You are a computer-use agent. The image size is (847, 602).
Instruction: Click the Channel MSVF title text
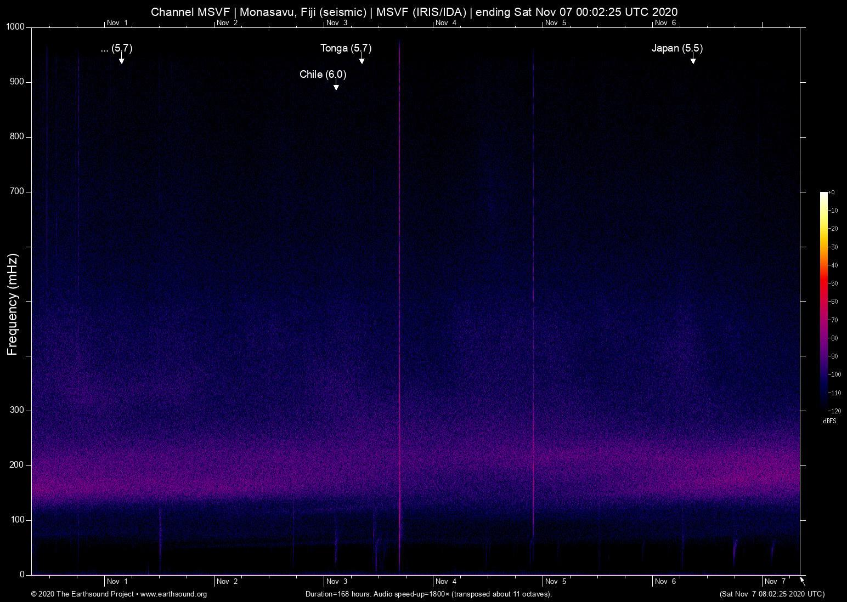190,12
